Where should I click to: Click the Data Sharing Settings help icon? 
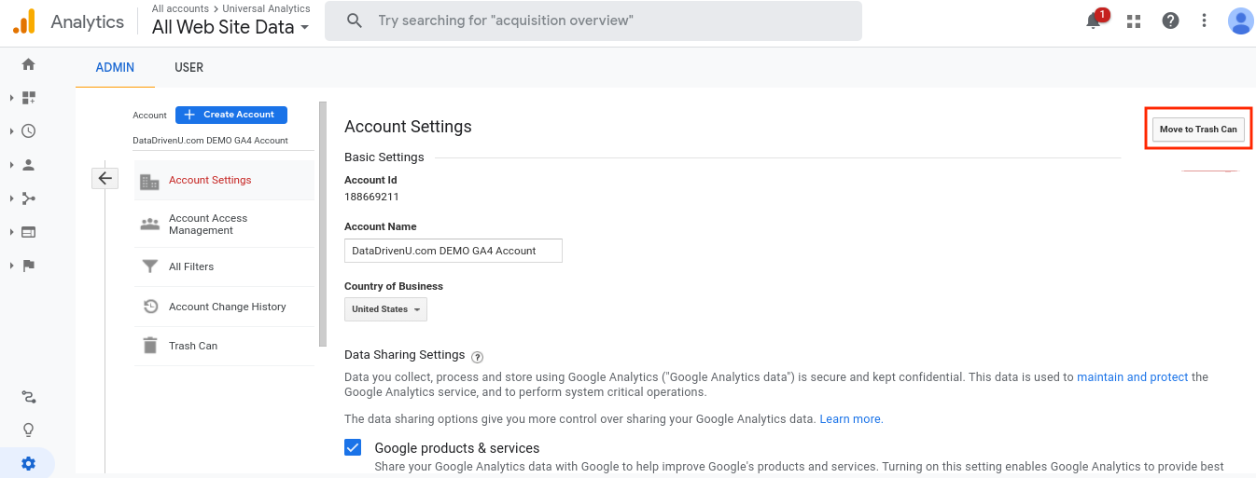[478, 357]
